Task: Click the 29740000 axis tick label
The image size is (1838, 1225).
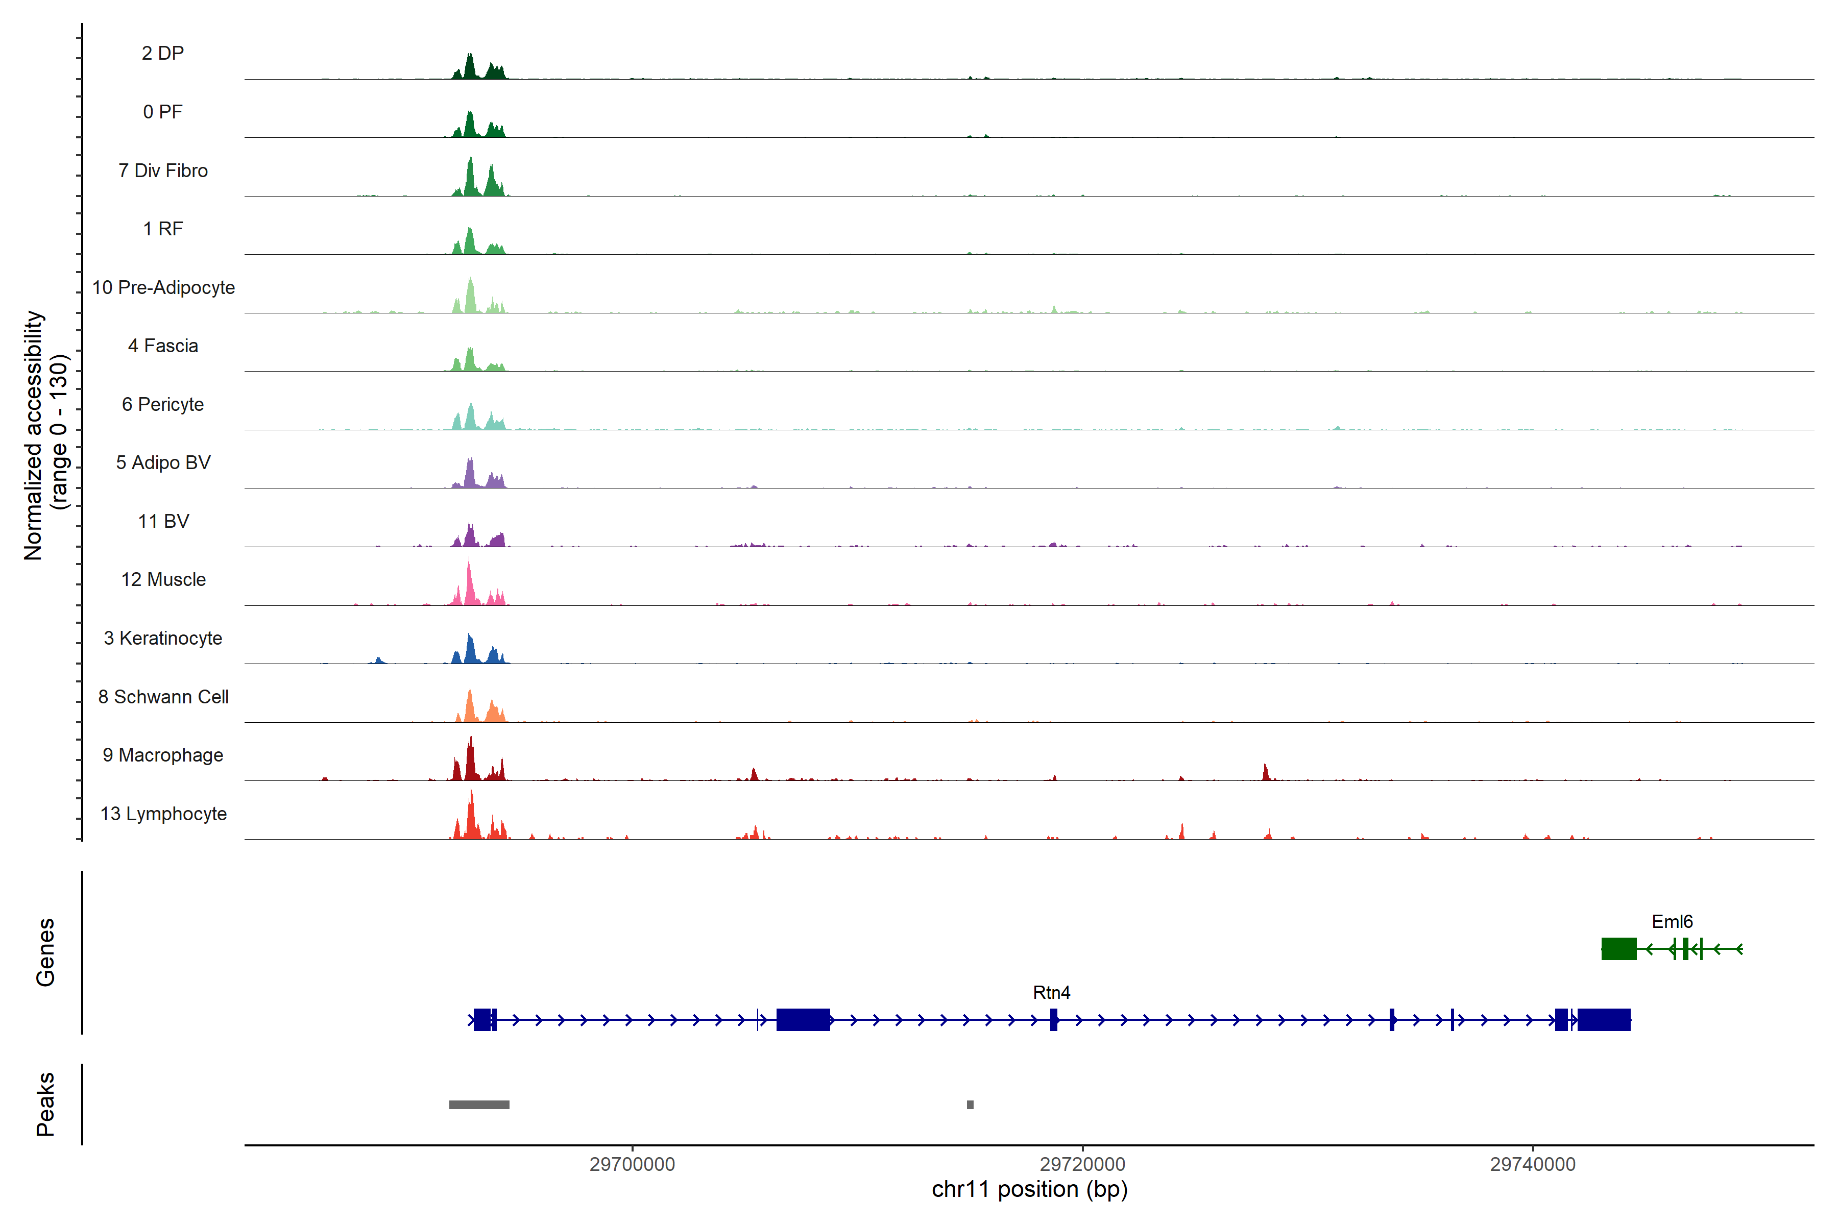Action: 1533,1164
